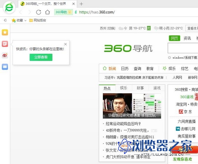Open the home page icon
The width and height of the screenshot is (198, 164).
pyautogui.click(x=47, y=12)
